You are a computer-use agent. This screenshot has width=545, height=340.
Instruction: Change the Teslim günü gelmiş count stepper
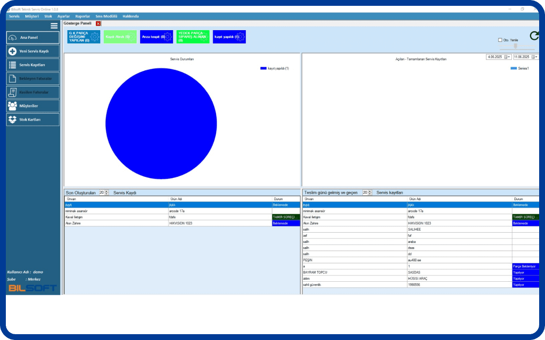tap(369, 192)
